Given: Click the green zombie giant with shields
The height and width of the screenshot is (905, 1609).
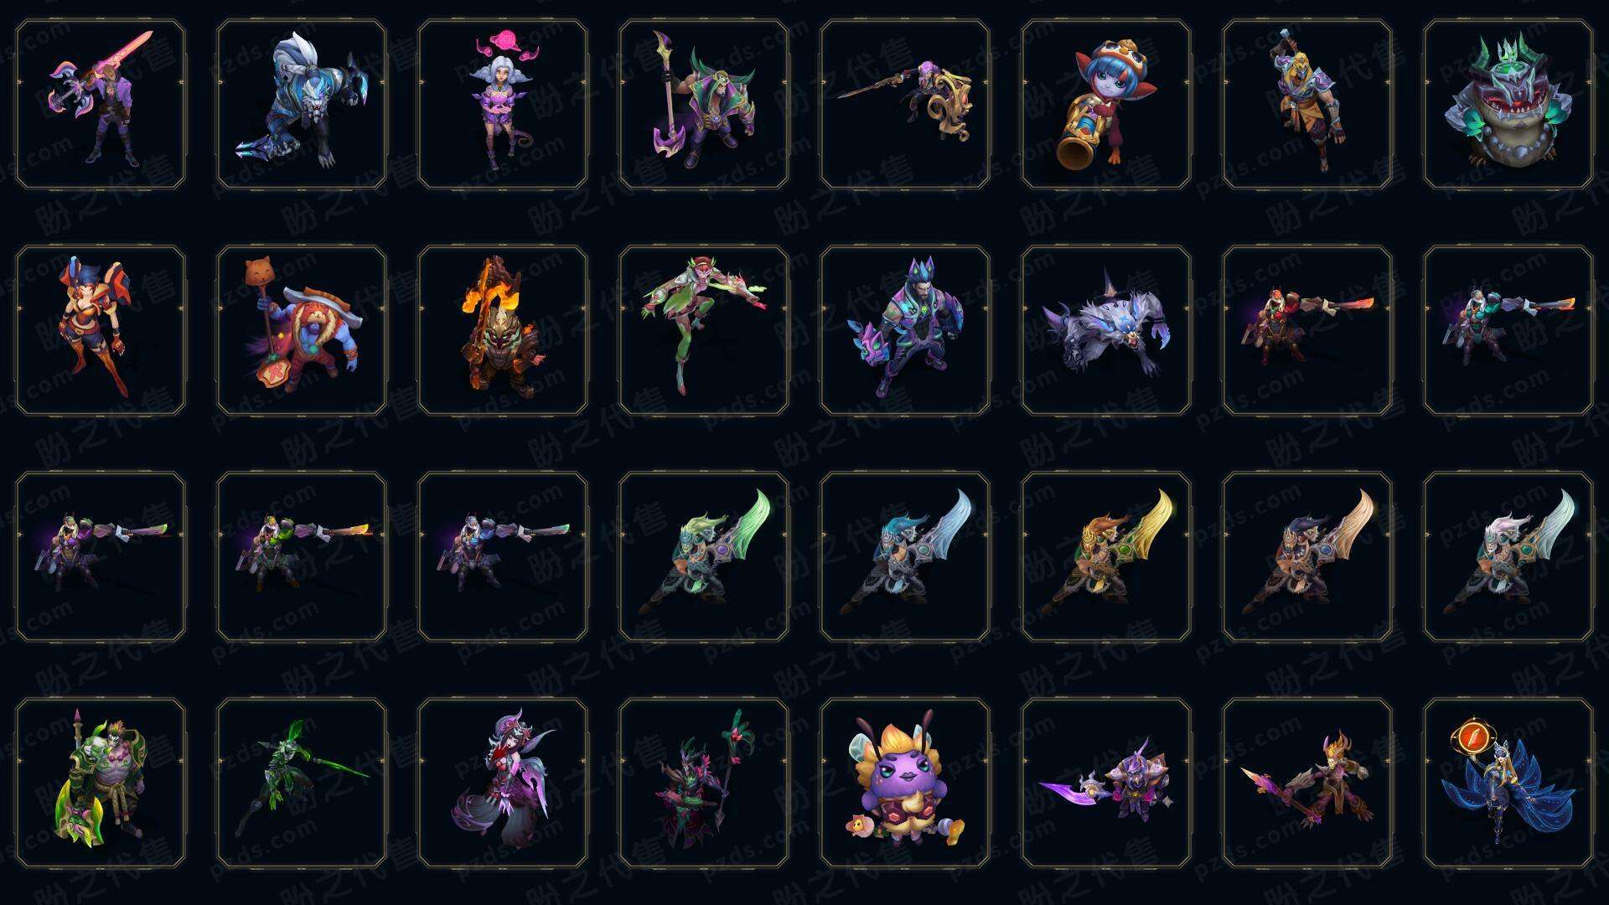Looking at the screenshot, I should 101,783.
